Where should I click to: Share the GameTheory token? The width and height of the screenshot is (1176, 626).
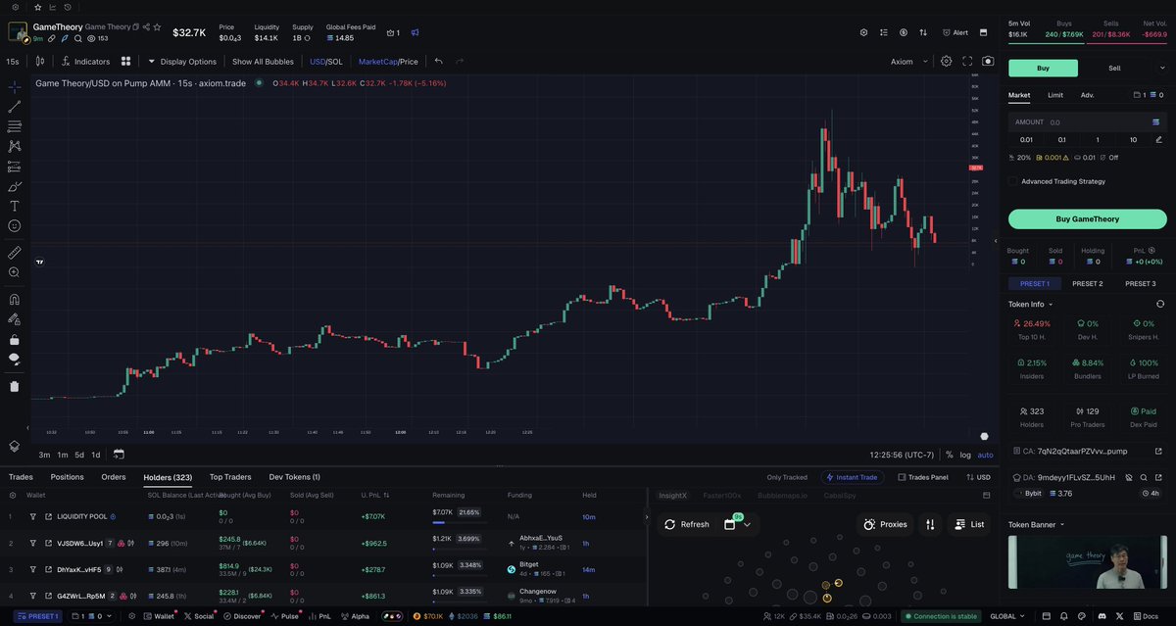pos(145,27)
